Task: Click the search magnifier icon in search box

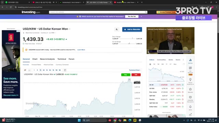Action: (x=146, y=12)
